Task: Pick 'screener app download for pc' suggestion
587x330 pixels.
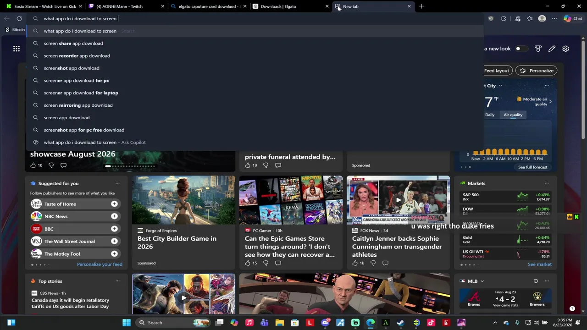Action: (x=255, y=80)
